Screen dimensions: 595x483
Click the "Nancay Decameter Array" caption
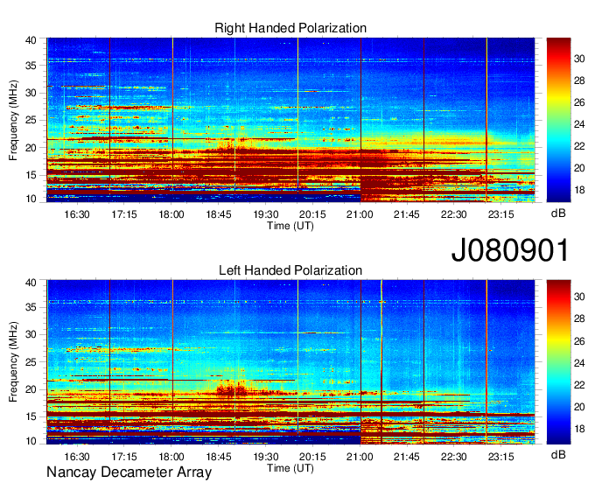click(x=129, y=472)
